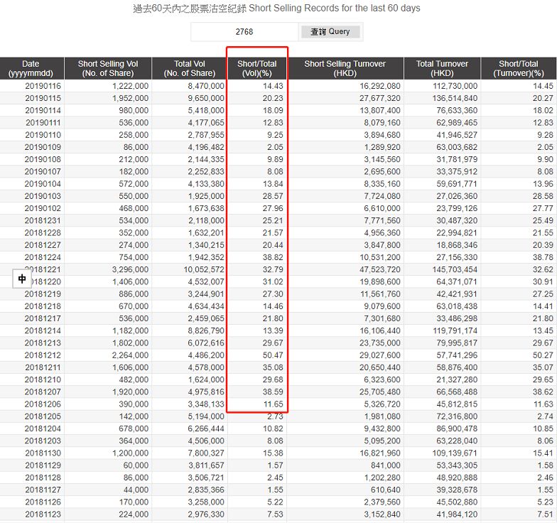Click the Short/Total (Turnover)(%) column header
This screenshot has width=557, height=523.
coord(519,68)
